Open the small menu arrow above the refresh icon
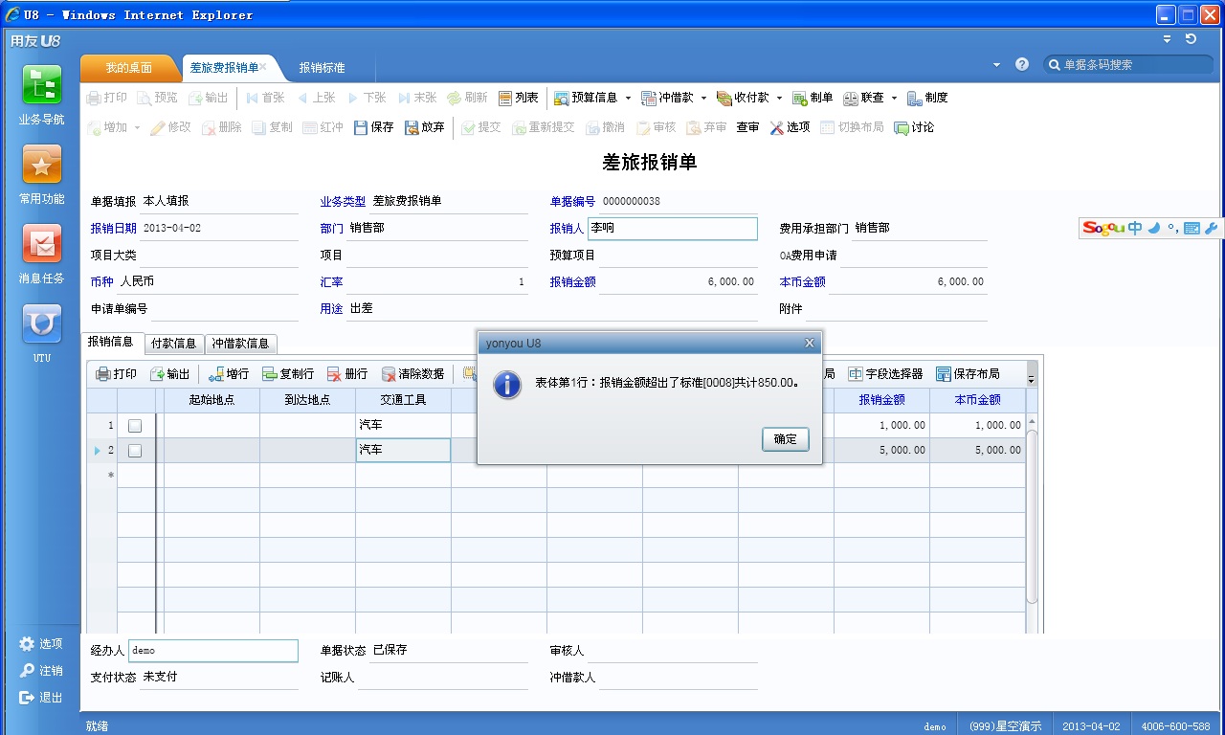The width and height of the screenshot is (1225, 735). tap(1167, 39)
